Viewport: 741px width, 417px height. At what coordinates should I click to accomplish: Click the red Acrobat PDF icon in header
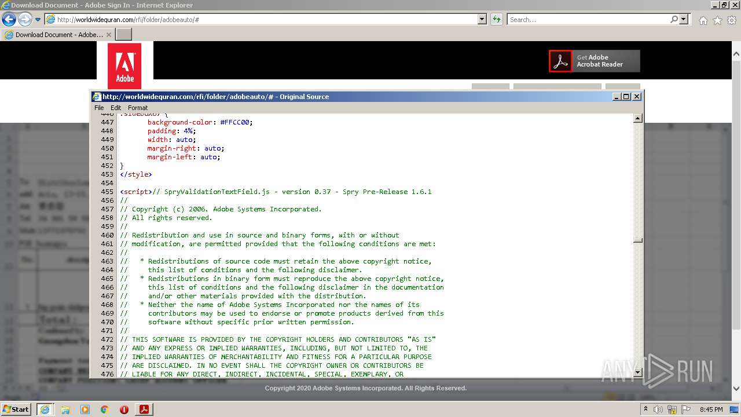click(560, 61)
